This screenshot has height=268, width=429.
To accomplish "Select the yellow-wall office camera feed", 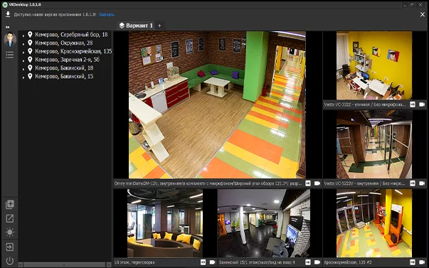I will [x=374, y=65].
